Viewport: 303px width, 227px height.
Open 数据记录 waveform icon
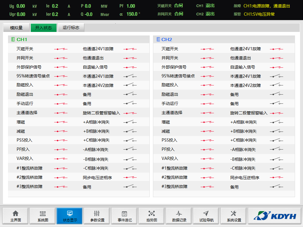tap(179, 213)
